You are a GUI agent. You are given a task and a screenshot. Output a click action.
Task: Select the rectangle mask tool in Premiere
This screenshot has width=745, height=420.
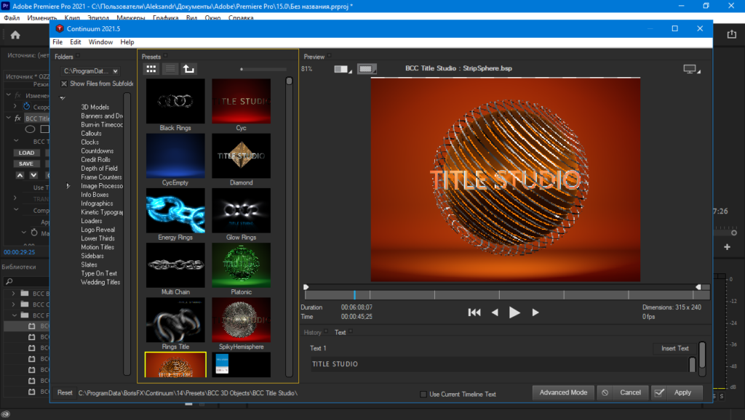point(44,129)
